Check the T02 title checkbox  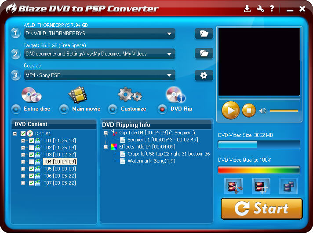tap(32, 148)
